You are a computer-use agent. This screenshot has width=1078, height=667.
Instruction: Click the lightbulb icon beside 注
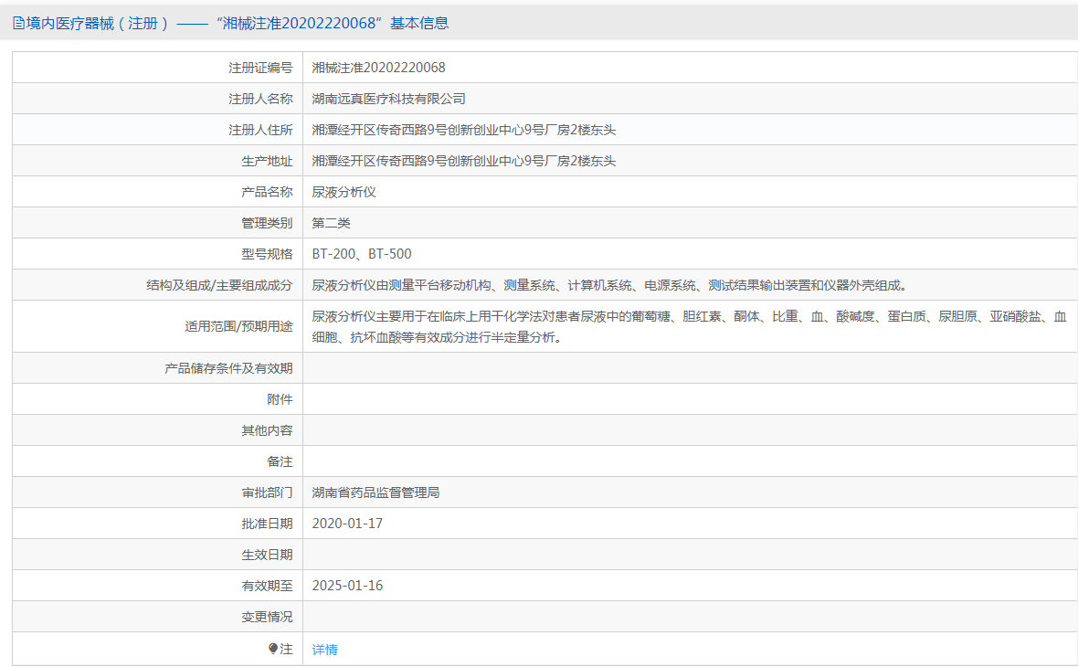coord(273,649)
